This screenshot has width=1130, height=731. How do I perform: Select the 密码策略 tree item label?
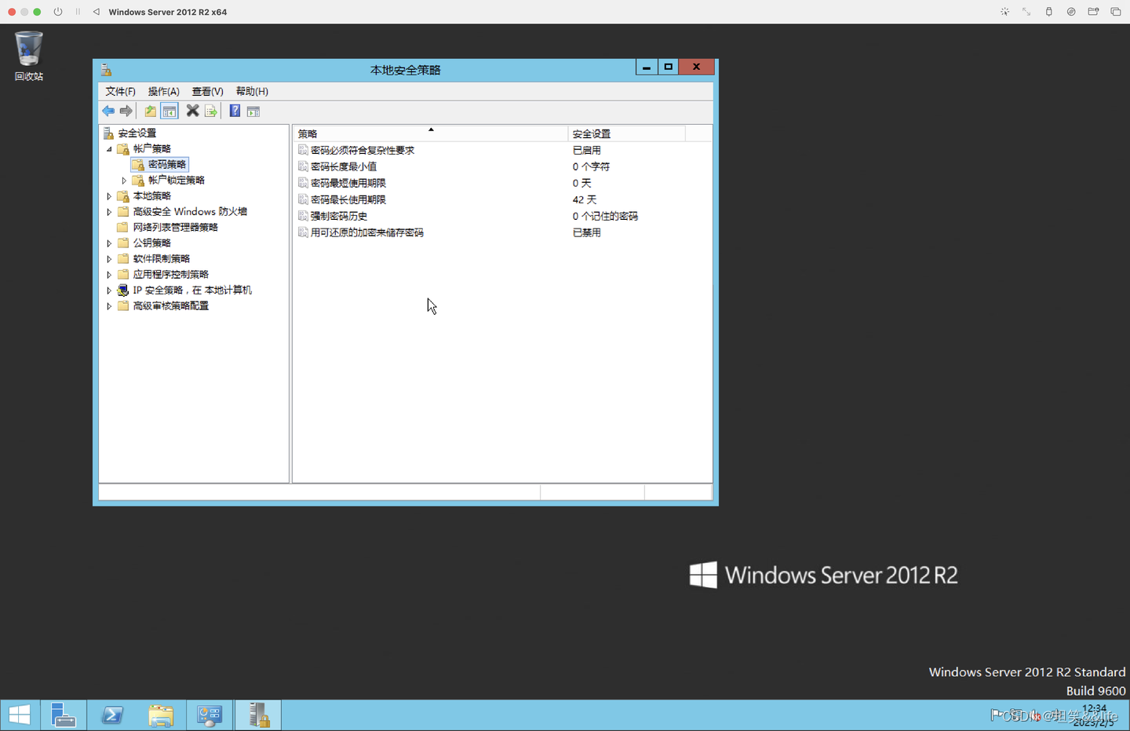pyautogui.click(x=167, y=165)
